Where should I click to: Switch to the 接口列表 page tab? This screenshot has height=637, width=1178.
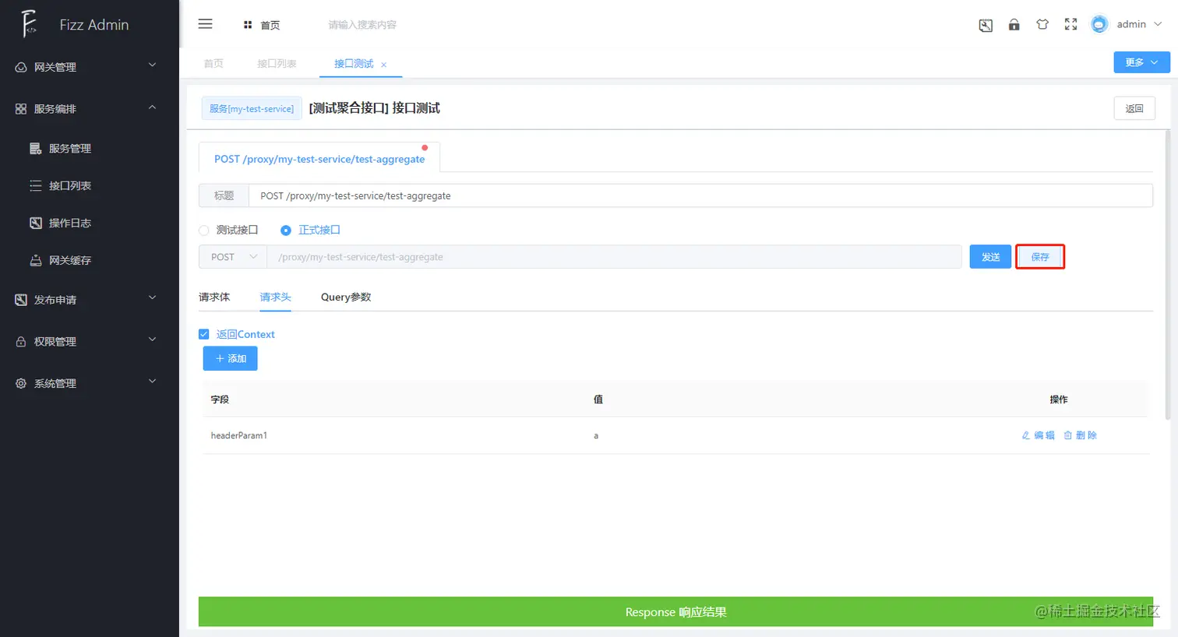[x=277, y=64]
